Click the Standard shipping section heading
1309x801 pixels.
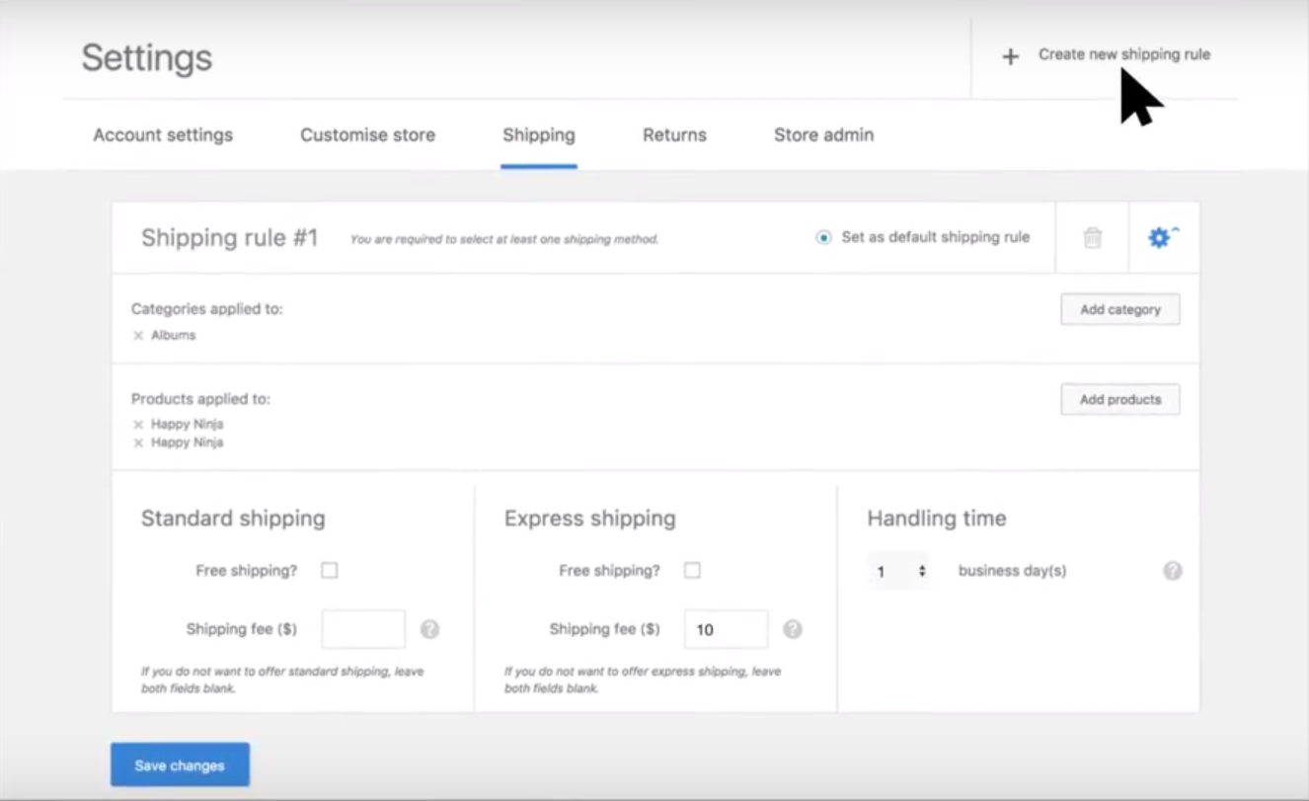click(x=233, y=519)
